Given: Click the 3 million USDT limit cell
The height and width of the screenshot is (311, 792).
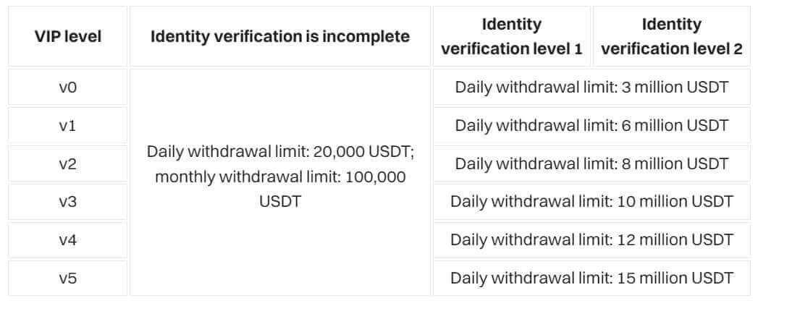Looking at the screenshot, I should coord(591,88).
